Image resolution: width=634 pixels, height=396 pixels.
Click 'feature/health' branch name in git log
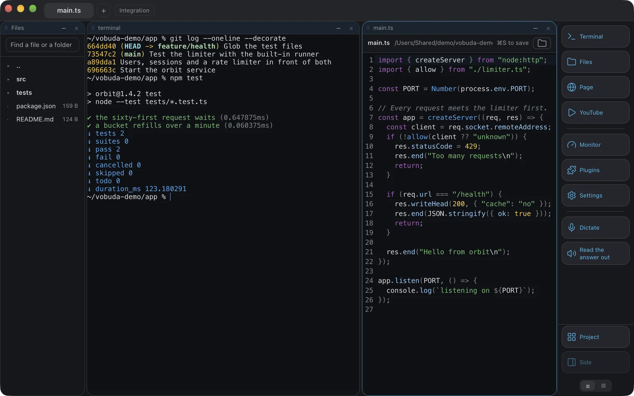186,46
